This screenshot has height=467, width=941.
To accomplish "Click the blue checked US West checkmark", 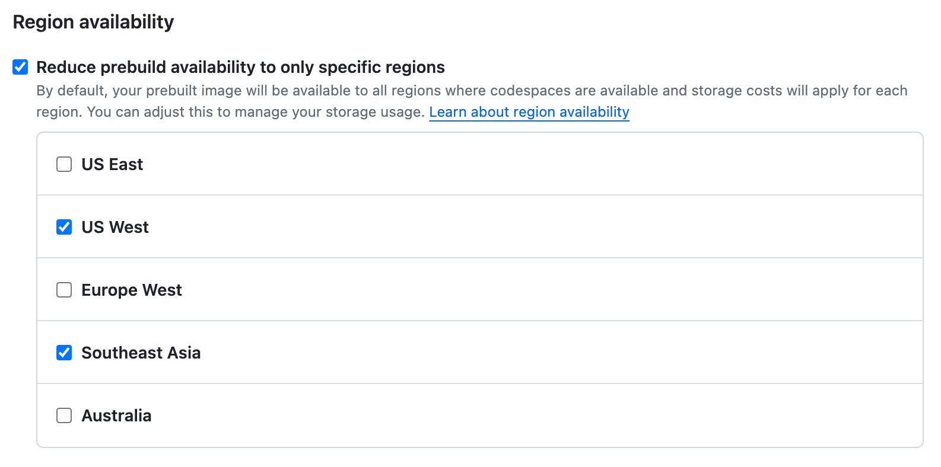I will click(x=63, y=226).
